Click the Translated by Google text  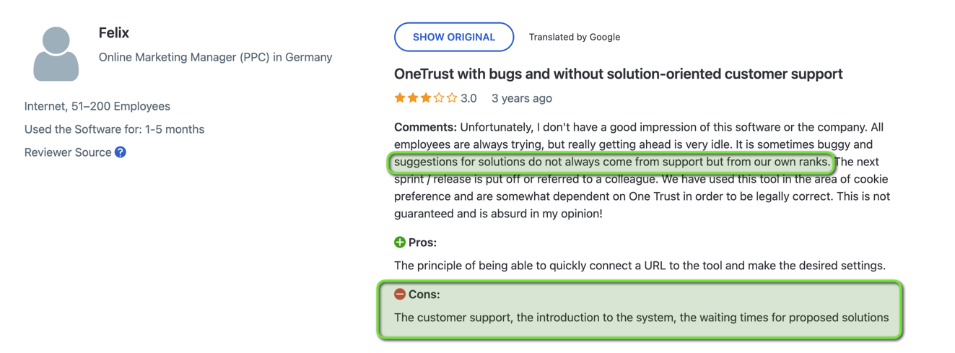coord(575,37)
